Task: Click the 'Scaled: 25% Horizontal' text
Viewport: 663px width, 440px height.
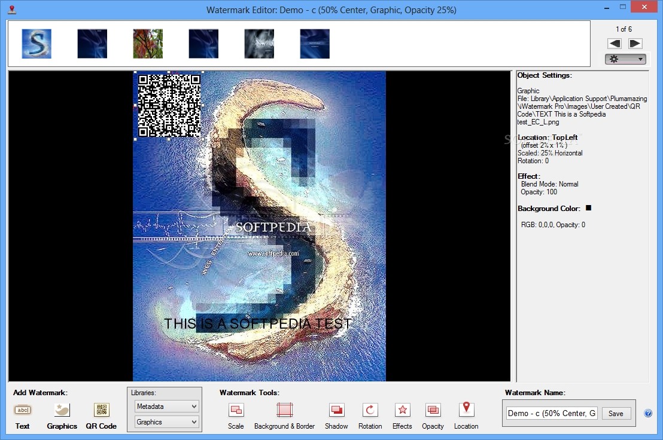Action: click(550, 153)
